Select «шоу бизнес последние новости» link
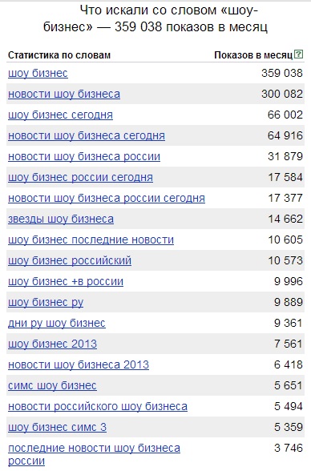This screenshot has width=311, height=471. (91, 240)
